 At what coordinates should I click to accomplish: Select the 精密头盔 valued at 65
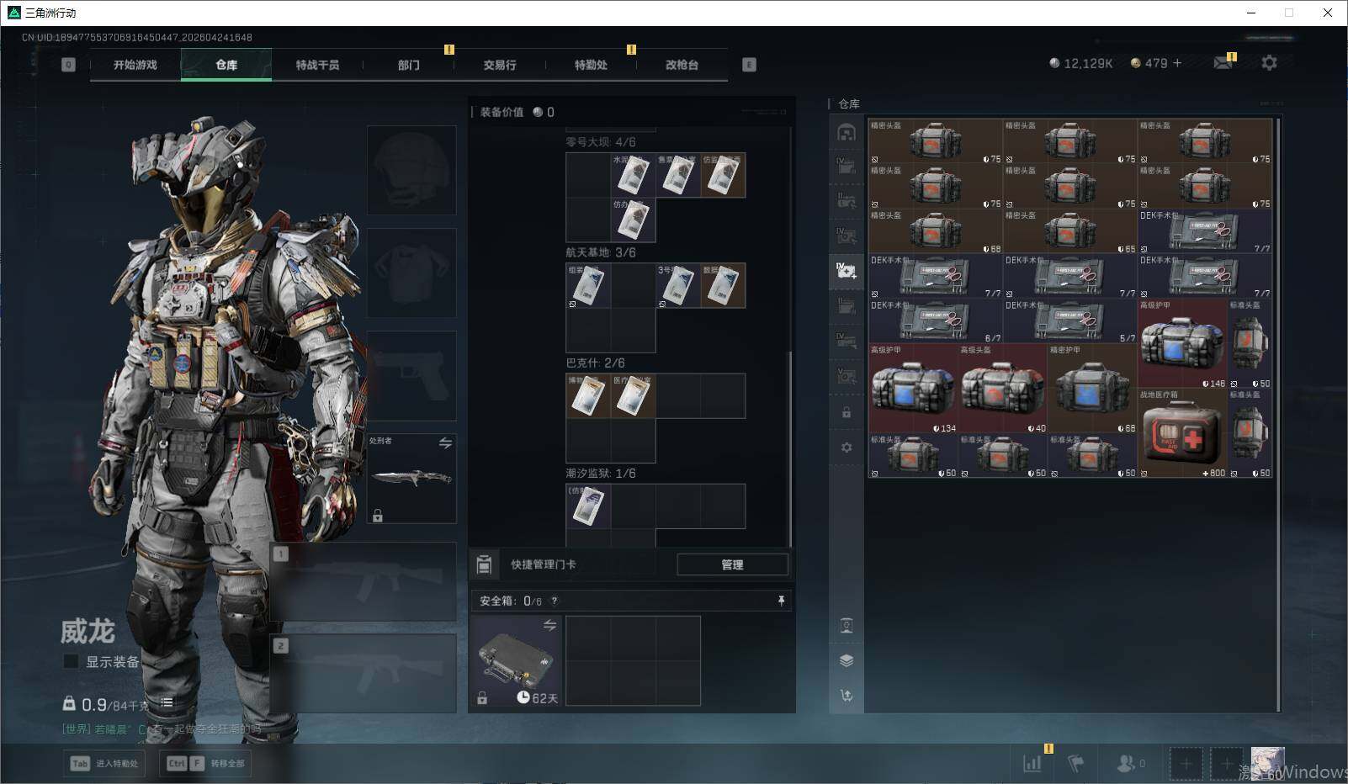1070,231
